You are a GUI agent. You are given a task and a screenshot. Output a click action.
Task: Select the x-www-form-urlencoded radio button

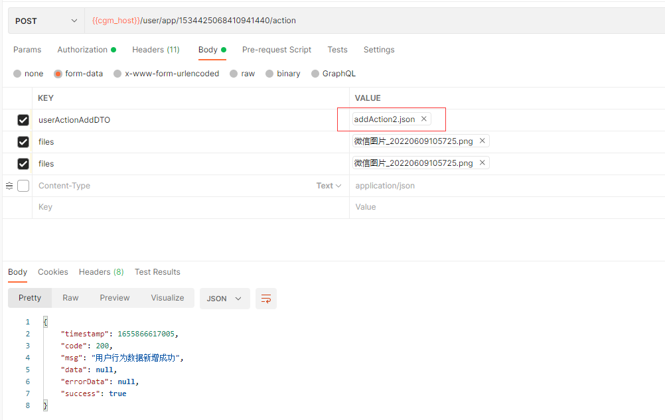click(x=117, y=74)
